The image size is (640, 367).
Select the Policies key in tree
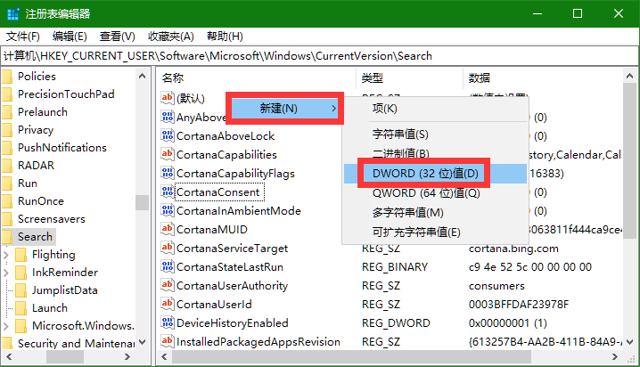37,77
